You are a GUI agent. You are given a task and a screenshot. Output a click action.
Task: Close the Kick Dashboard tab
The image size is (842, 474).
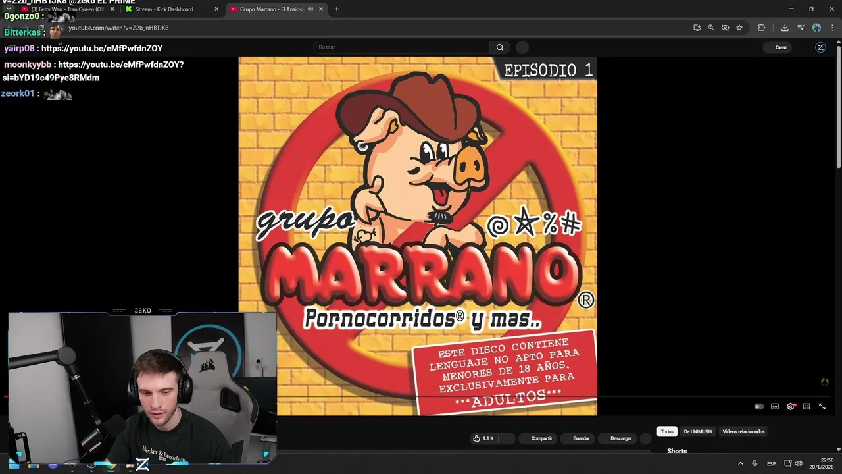(x=216, y=9)
